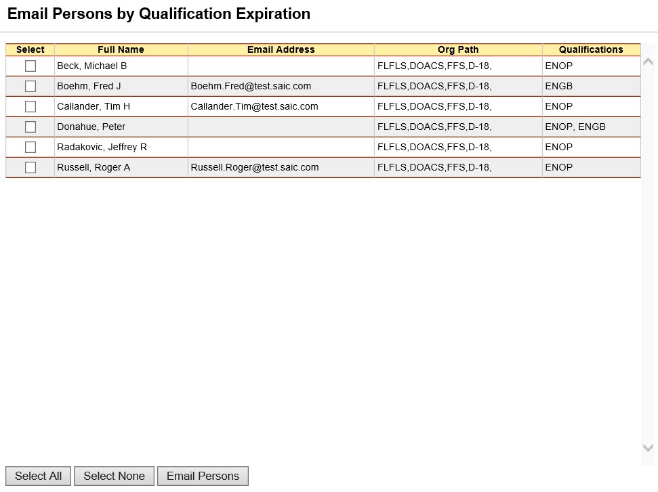Image resolution: width=658 pixels, height=492 pixels.
Task: Click the Select All button
Action: (x=38, y=476)
